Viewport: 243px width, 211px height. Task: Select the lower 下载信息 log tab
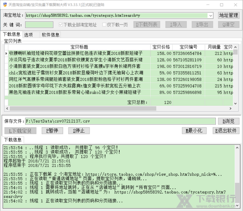click(x=13, y=140)
